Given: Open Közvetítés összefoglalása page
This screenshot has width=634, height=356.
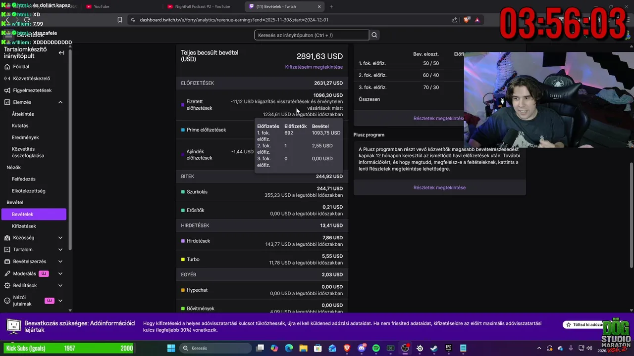Looking at the screenshot, I should click(28, 152).
